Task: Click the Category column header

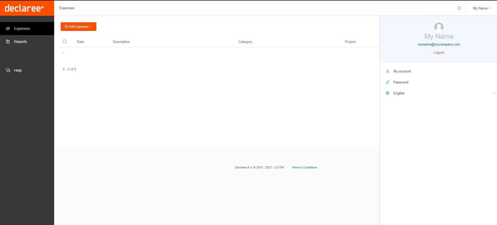Action: [245, 42]
